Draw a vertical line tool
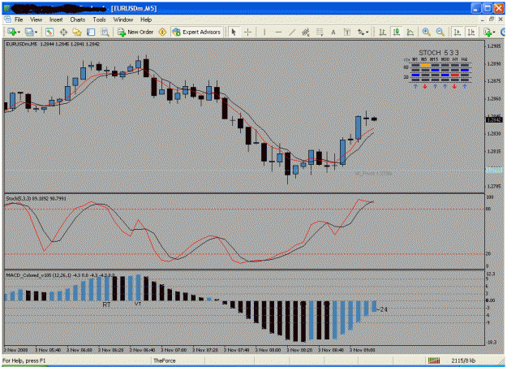The image size is (507, 367). (x=264, y=32)
